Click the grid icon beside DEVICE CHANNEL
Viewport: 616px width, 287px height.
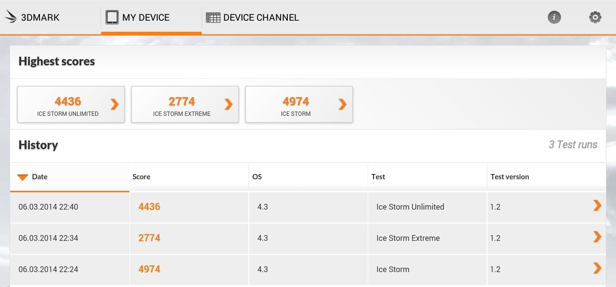pyautogui.click(x=213, y=17)
